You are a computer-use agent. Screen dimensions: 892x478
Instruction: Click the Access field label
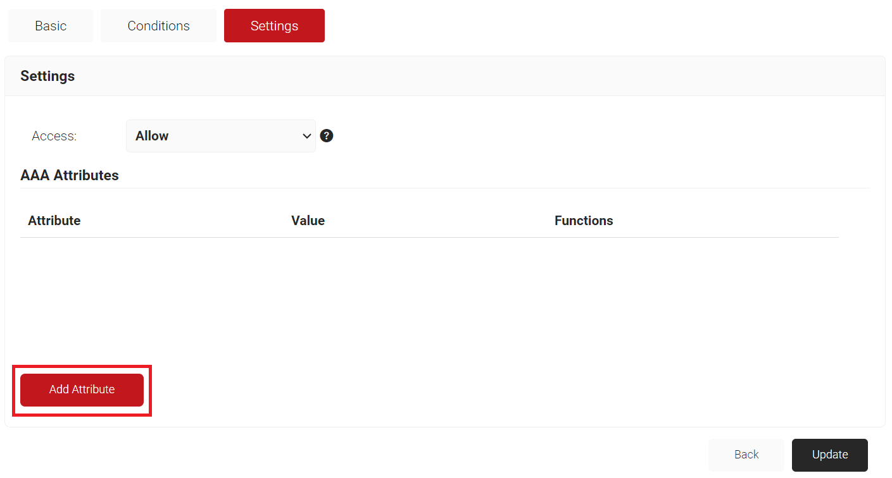pyautogui.click(x=54, y=136)
